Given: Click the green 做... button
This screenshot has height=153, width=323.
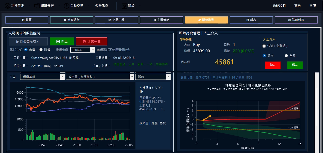Looking at the screenshot, I should 295,65.
